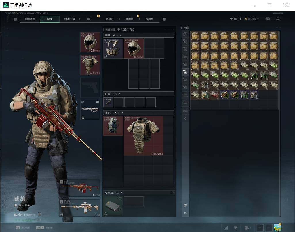Open the 特勤处 tab
The image size is (295, 232).
tap(130, 19)
